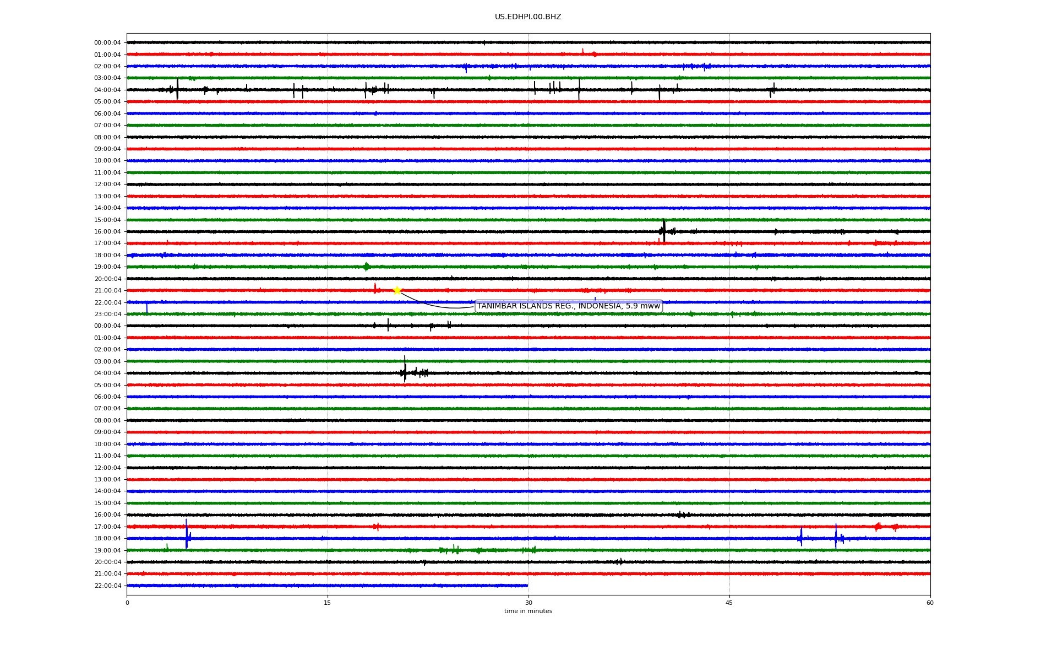Click the Tanimbar Islands annotation label

pyautogui.click(x=568, y=306)
